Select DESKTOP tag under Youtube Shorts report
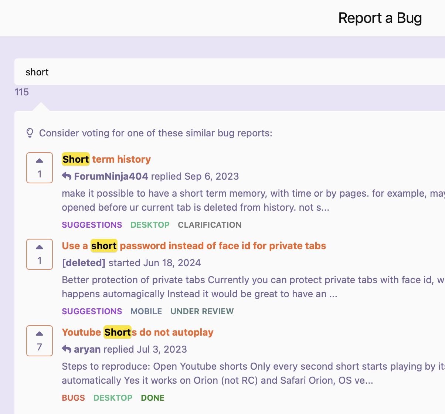 pos(113,398)
